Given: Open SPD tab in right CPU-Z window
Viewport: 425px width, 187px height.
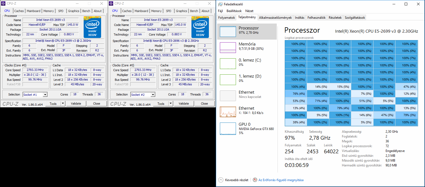Looking at the screenshot, I should [169, 11].
